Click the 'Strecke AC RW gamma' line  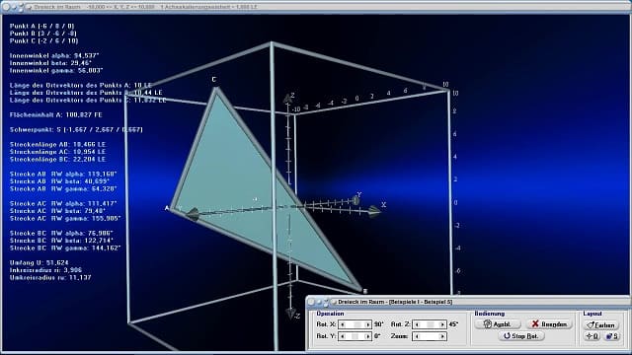tap(65, 219)
